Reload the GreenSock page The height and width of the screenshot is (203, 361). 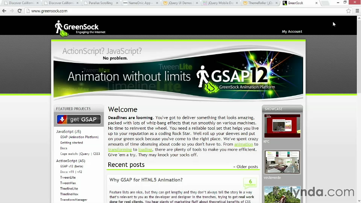click(x=20, y=11)
